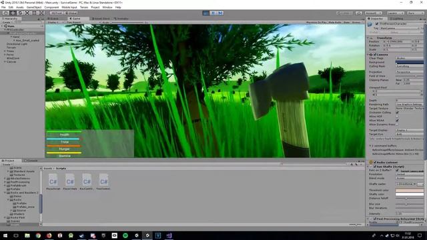Toggle Sun Shafts script enabled checkbox
Viewport: 427px width, 240px height.
pyautogui.click(x=375, y=166)
